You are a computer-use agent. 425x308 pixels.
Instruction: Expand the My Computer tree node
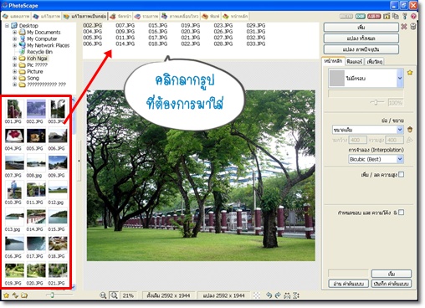[14, 38]
